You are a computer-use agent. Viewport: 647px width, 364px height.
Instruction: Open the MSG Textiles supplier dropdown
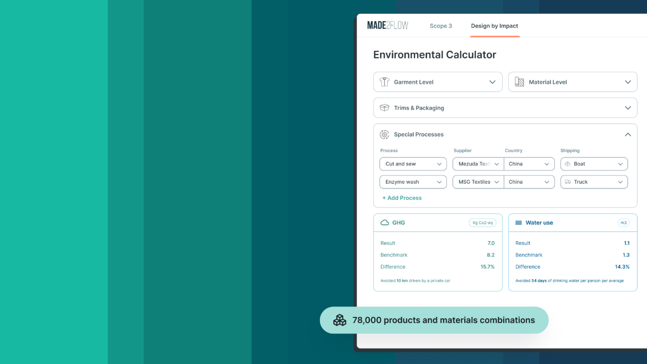(x=478, y=182)
